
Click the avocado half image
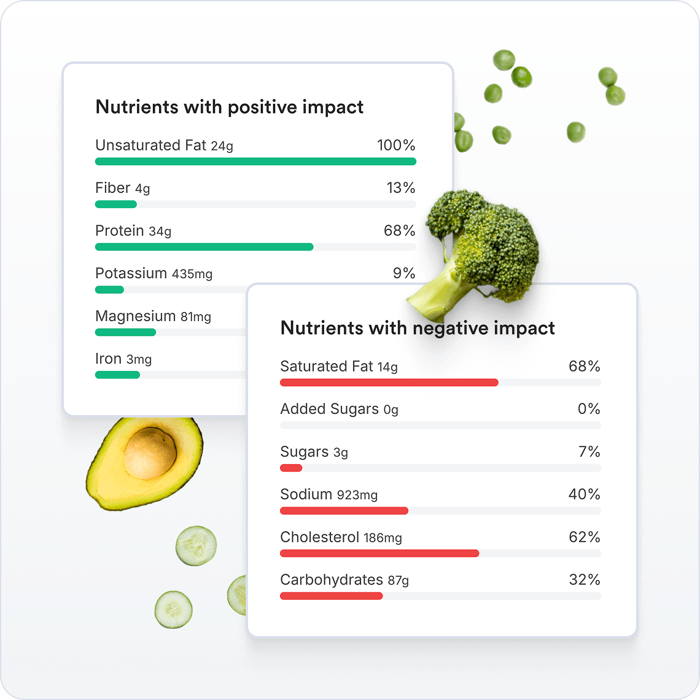(x=146, y=461)
